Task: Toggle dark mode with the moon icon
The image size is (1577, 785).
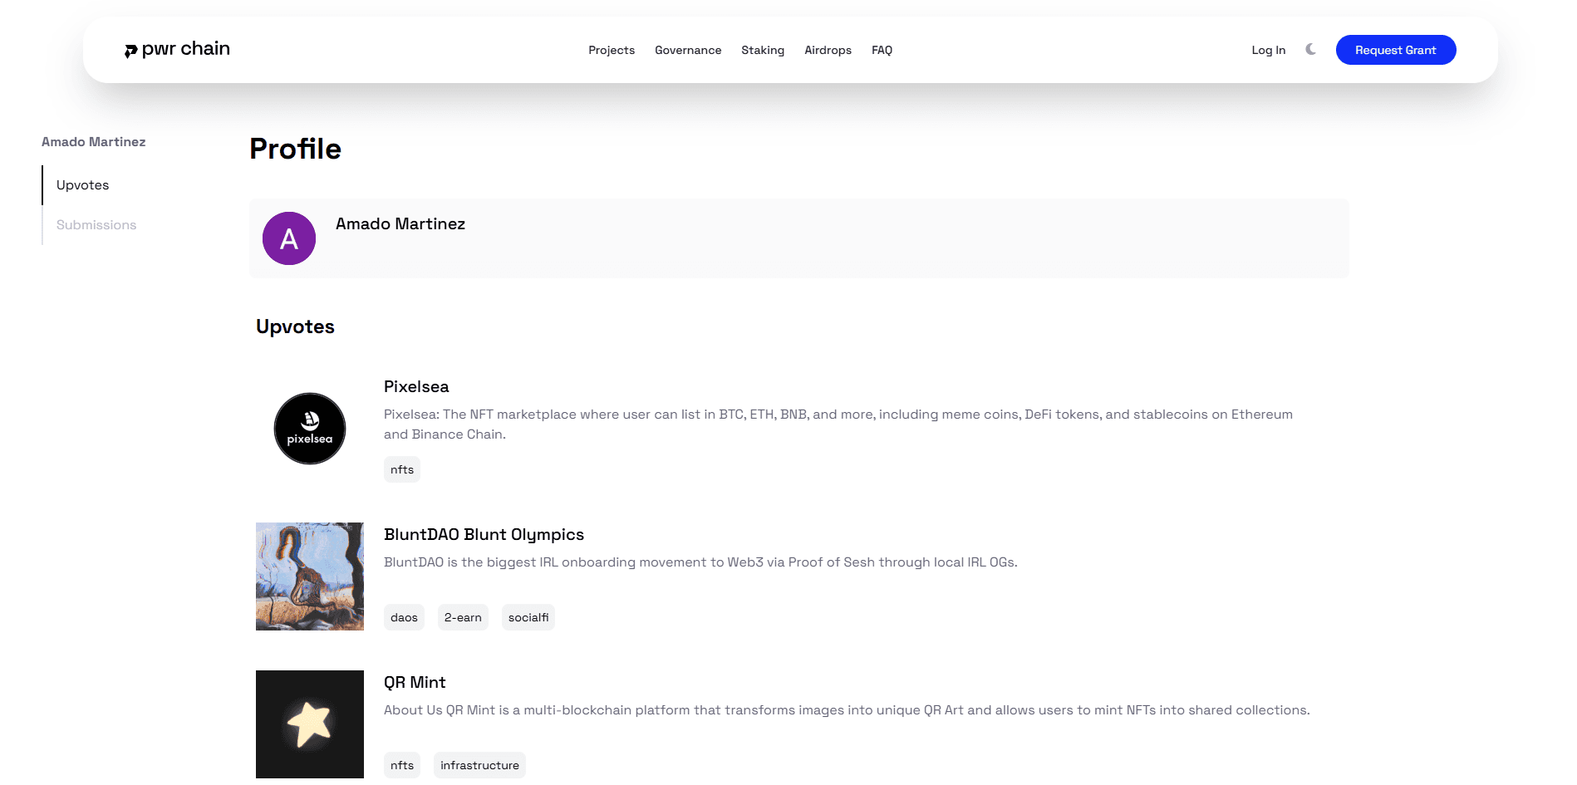Action: (x=1310, y=49)
